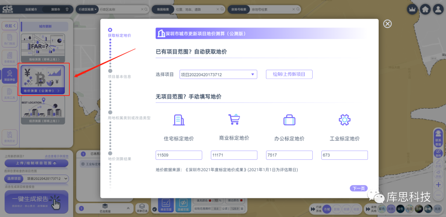Open the crown membership icon
Screen dimensions: 446x217
pos(412,9)
